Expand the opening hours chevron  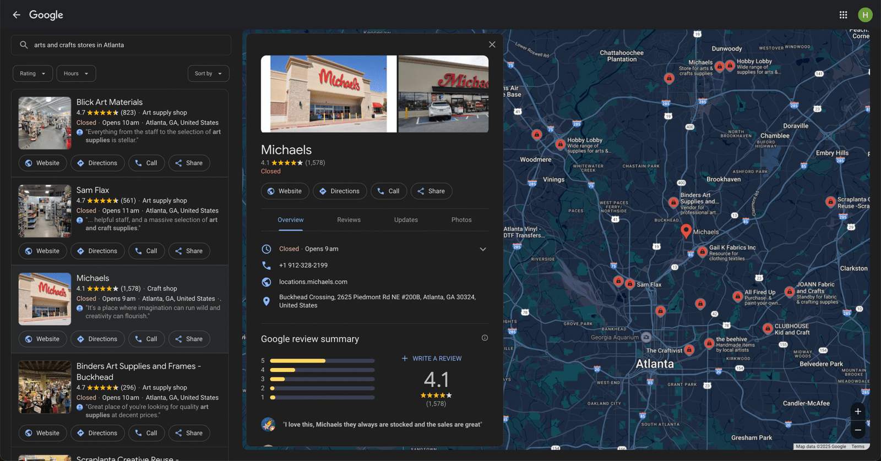pos(483,249)
